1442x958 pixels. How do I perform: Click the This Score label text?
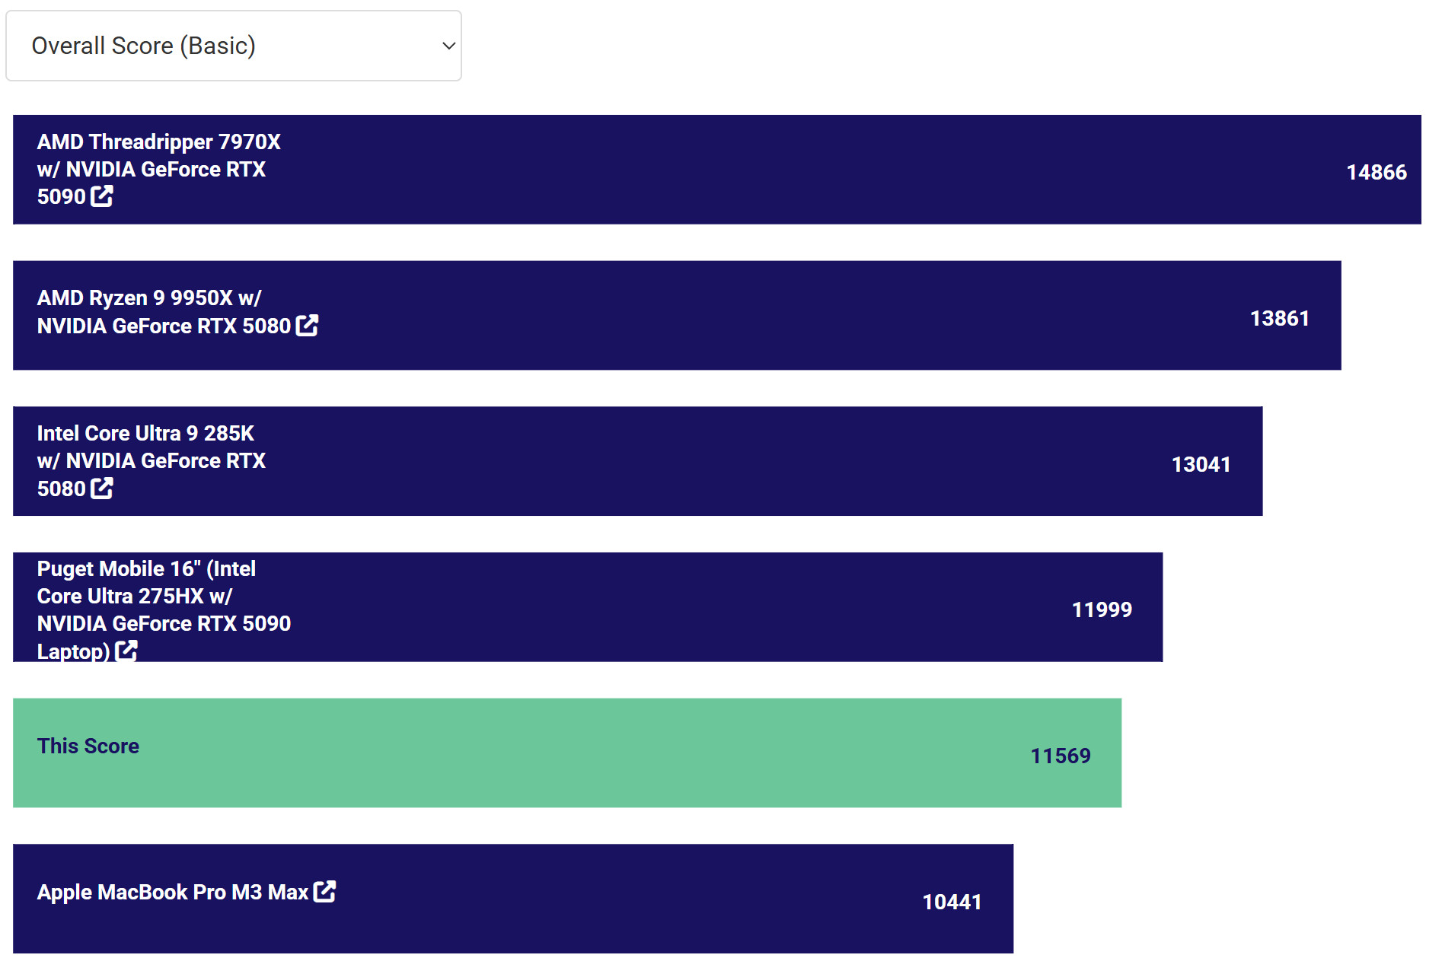[x=88, y=746]
